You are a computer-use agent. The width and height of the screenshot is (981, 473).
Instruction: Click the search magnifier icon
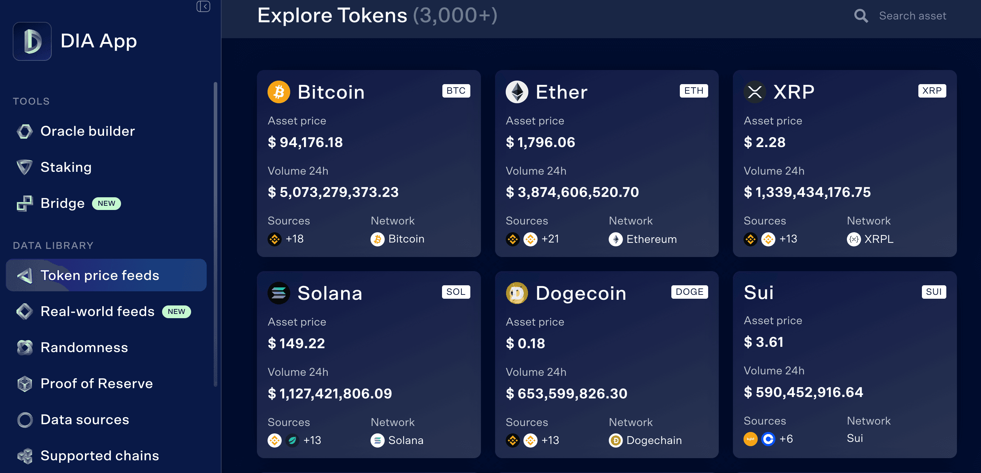point(861,16)
